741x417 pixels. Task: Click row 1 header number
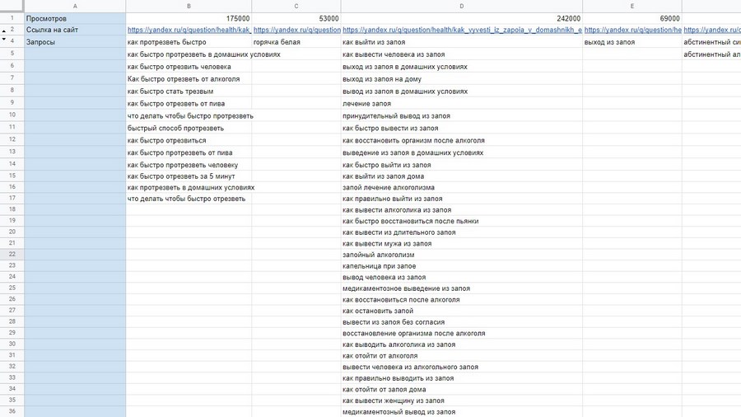12,18
